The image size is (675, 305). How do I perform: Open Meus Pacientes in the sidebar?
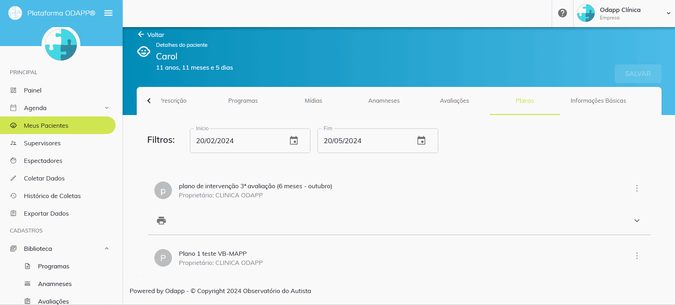point(58,126)
